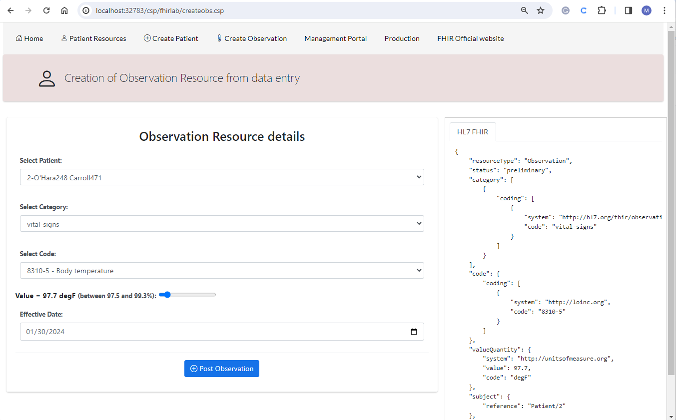
Task: Open the Select Category dropdown
Action: click(x=222, y=224)
